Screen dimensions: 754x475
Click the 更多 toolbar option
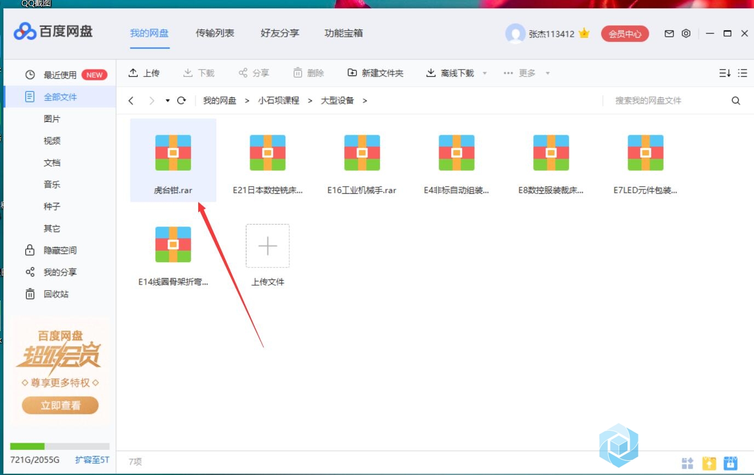pos(519,73)
